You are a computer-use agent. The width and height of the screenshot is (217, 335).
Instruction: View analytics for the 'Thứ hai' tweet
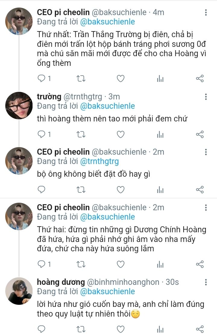pyautogui.click(x=160, y=264)
